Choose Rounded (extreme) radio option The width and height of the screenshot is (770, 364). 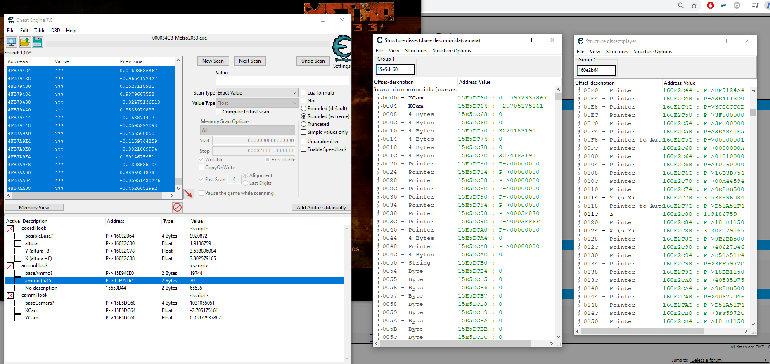tap(304, 116)
